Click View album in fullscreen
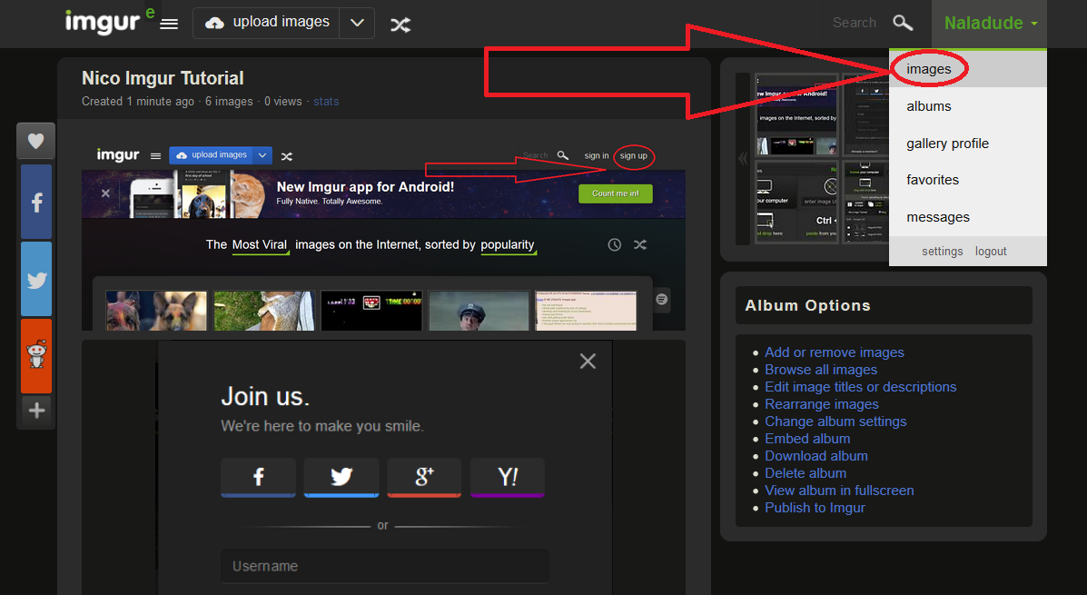Screen dimensions: 1087x595 pos(839,491)
